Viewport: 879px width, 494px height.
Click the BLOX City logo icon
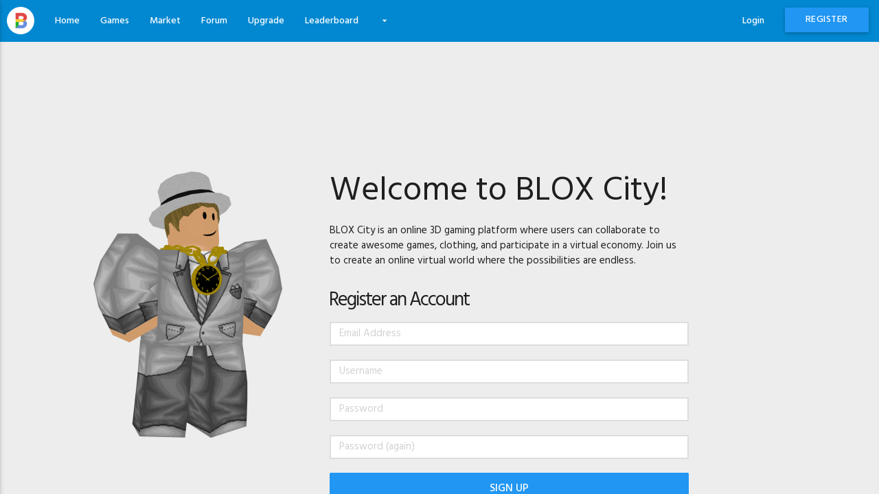click(x=21, y=21)
